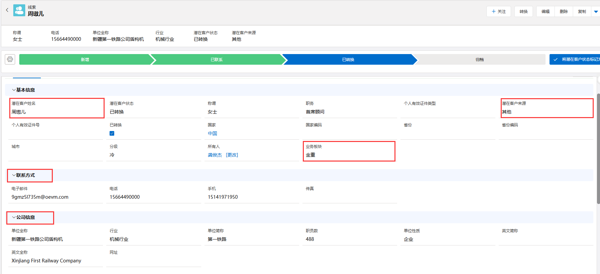Screen dimensions: 600x274
Task: Collapse the 公司信息 section
Action: pos(14,217)
